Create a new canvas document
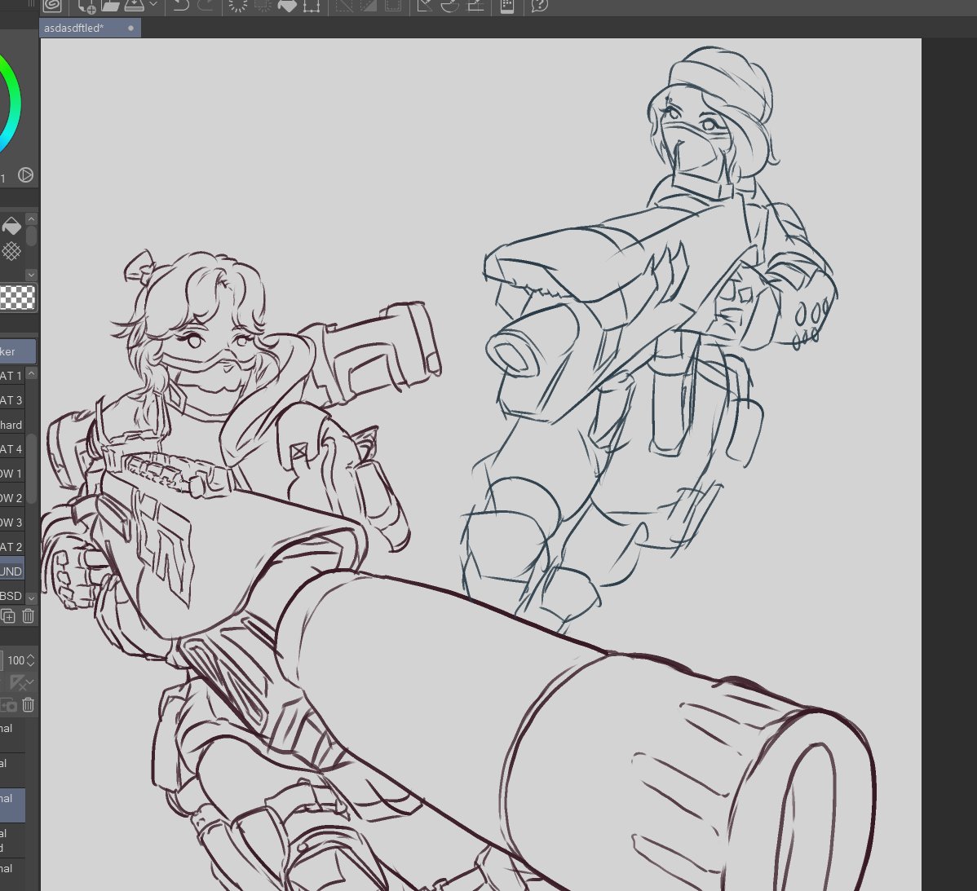 (86, 7)
